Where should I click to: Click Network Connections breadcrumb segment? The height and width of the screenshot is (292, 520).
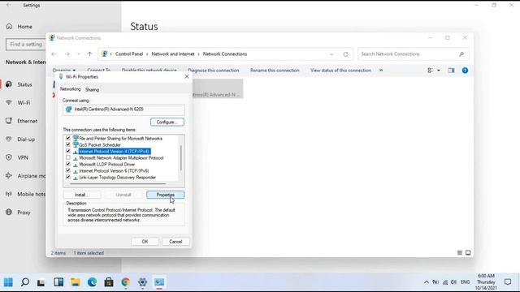click(225, 54)
